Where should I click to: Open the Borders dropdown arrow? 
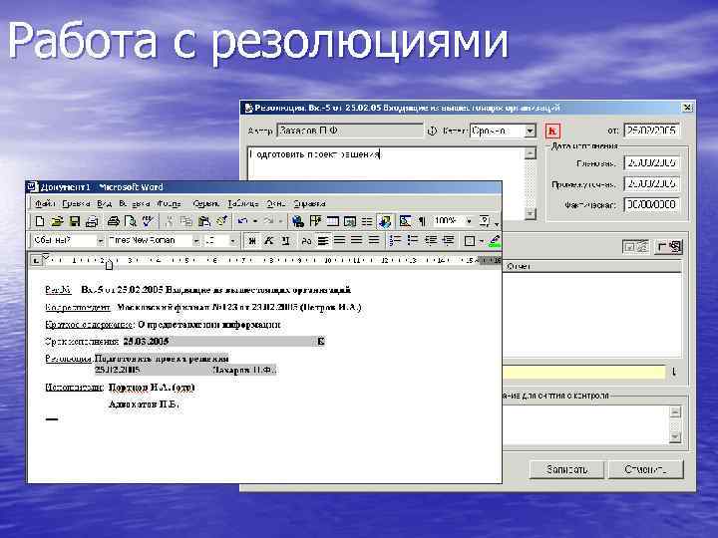(x=482, y=241)
